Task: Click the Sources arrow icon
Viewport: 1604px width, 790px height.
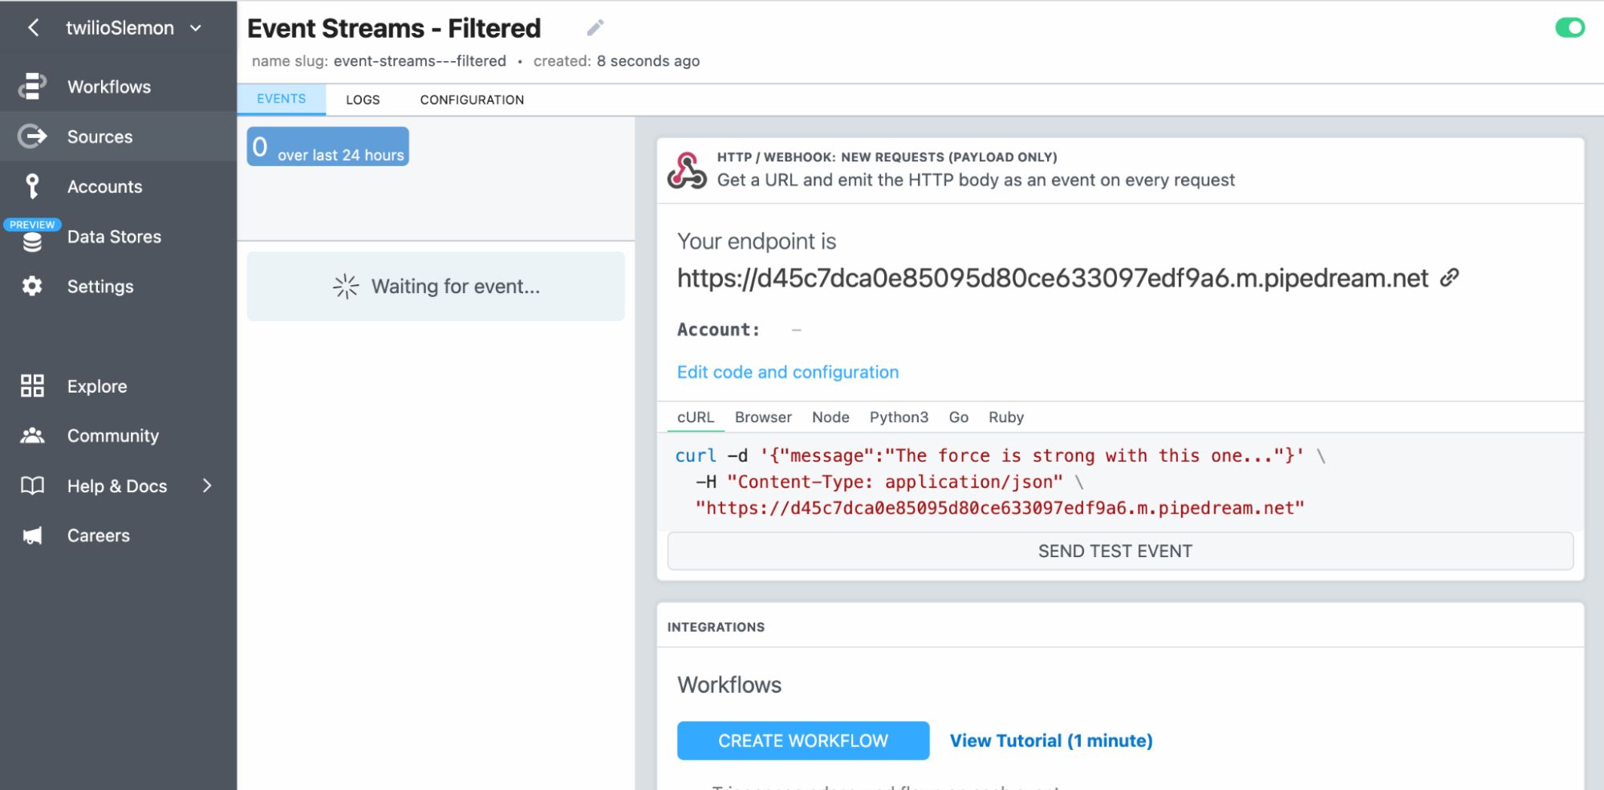Action: [x=32, y=136]
